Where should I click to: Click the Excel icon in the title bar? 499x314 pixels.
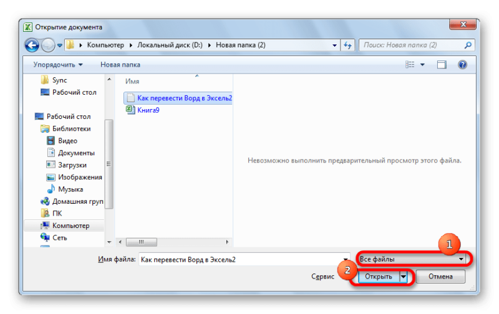27,27
